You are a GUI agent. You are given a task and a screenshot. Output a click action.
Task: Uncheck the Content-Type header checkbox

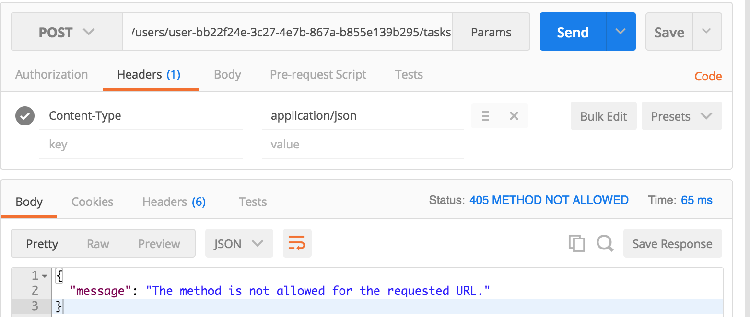click(x=25, y=116)
